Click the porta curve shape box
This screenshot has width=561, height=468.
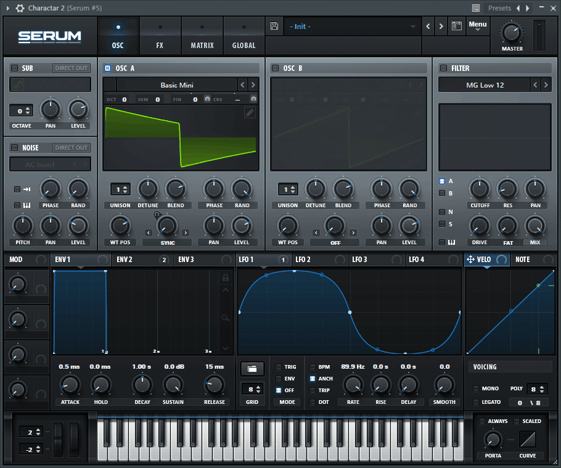pyautogui.click(x=527, y=439)
